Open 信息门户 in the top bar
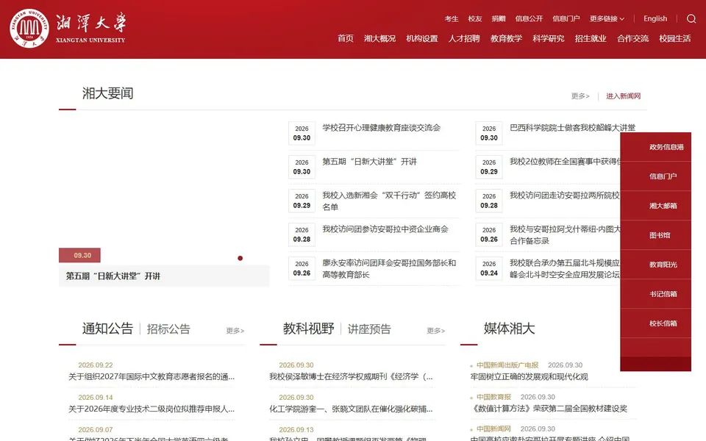This screenshot has width=706, height=441. pyautogui.click(x=566, y=19)
